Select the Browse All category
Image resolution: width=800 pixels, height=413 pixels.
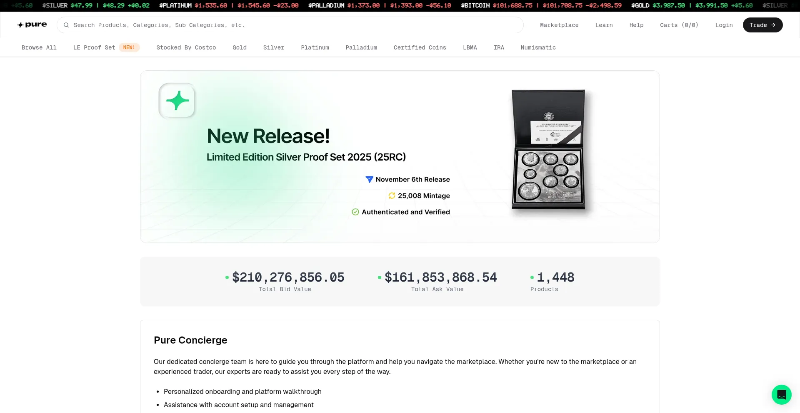pyautogui.click(x=39, y=47)
